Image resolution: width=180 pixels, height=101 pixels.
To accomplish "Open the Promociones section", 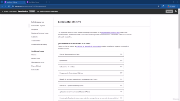I will pyautogui.click(x=36, y=59).
